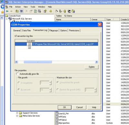Screen dimensions: 129x125
Task: Click the green Back arrow toolbar icon
Action: coord(7,11)
